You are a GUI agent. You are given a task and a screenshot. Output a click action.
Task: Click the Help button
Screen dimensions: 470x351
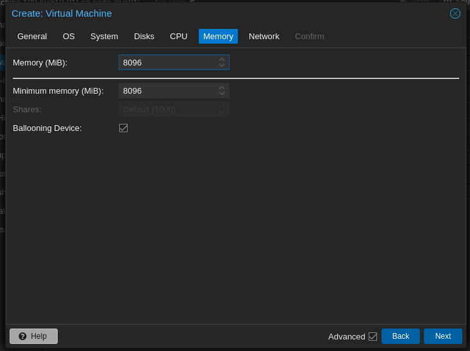(x=33, y=336)
